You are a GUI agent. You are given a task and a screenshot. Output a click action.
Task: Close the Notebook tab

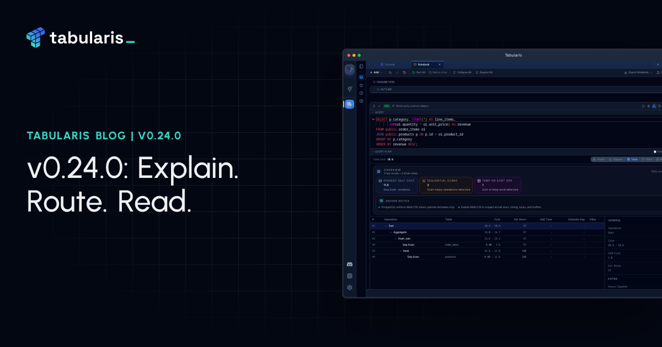440,64
